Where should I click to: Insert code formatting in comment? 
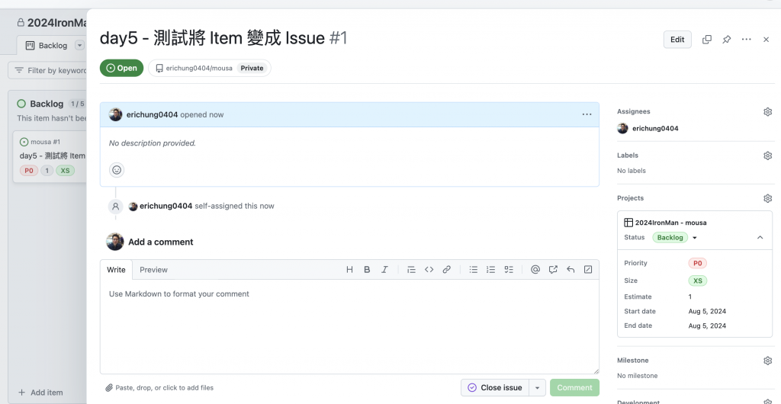(x=429, y=270)
